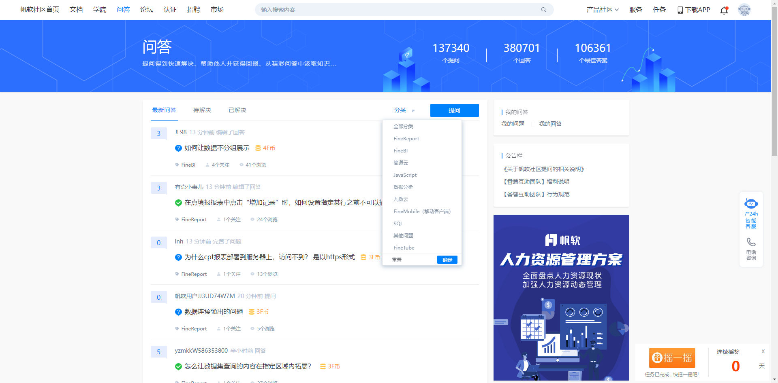
Task: Open question 怎么让数据集查询的内容在指定区域内拓展
Action: point(248,366)
